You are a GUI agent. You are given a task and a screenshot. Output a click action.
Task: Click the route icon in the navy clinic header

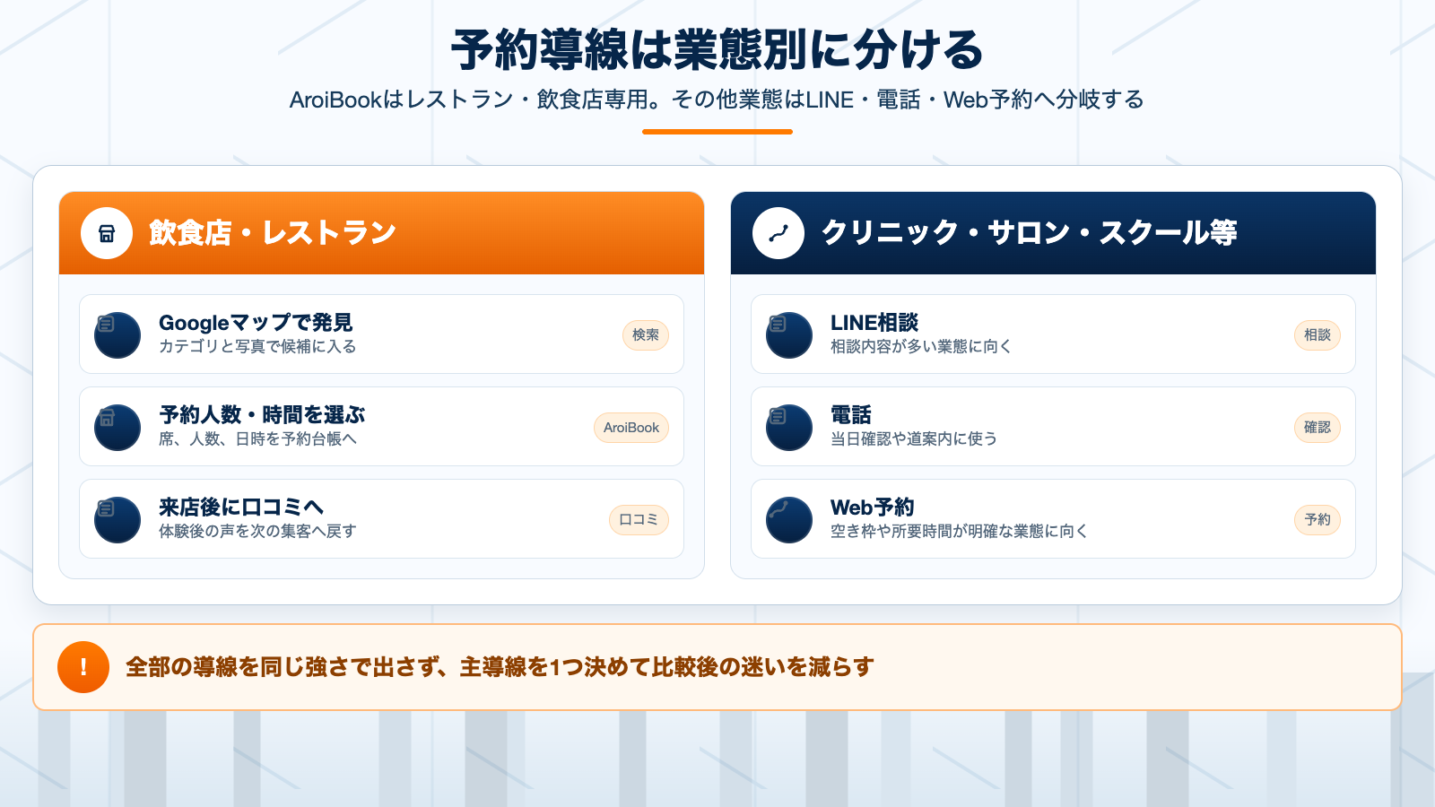coord(778,233)
